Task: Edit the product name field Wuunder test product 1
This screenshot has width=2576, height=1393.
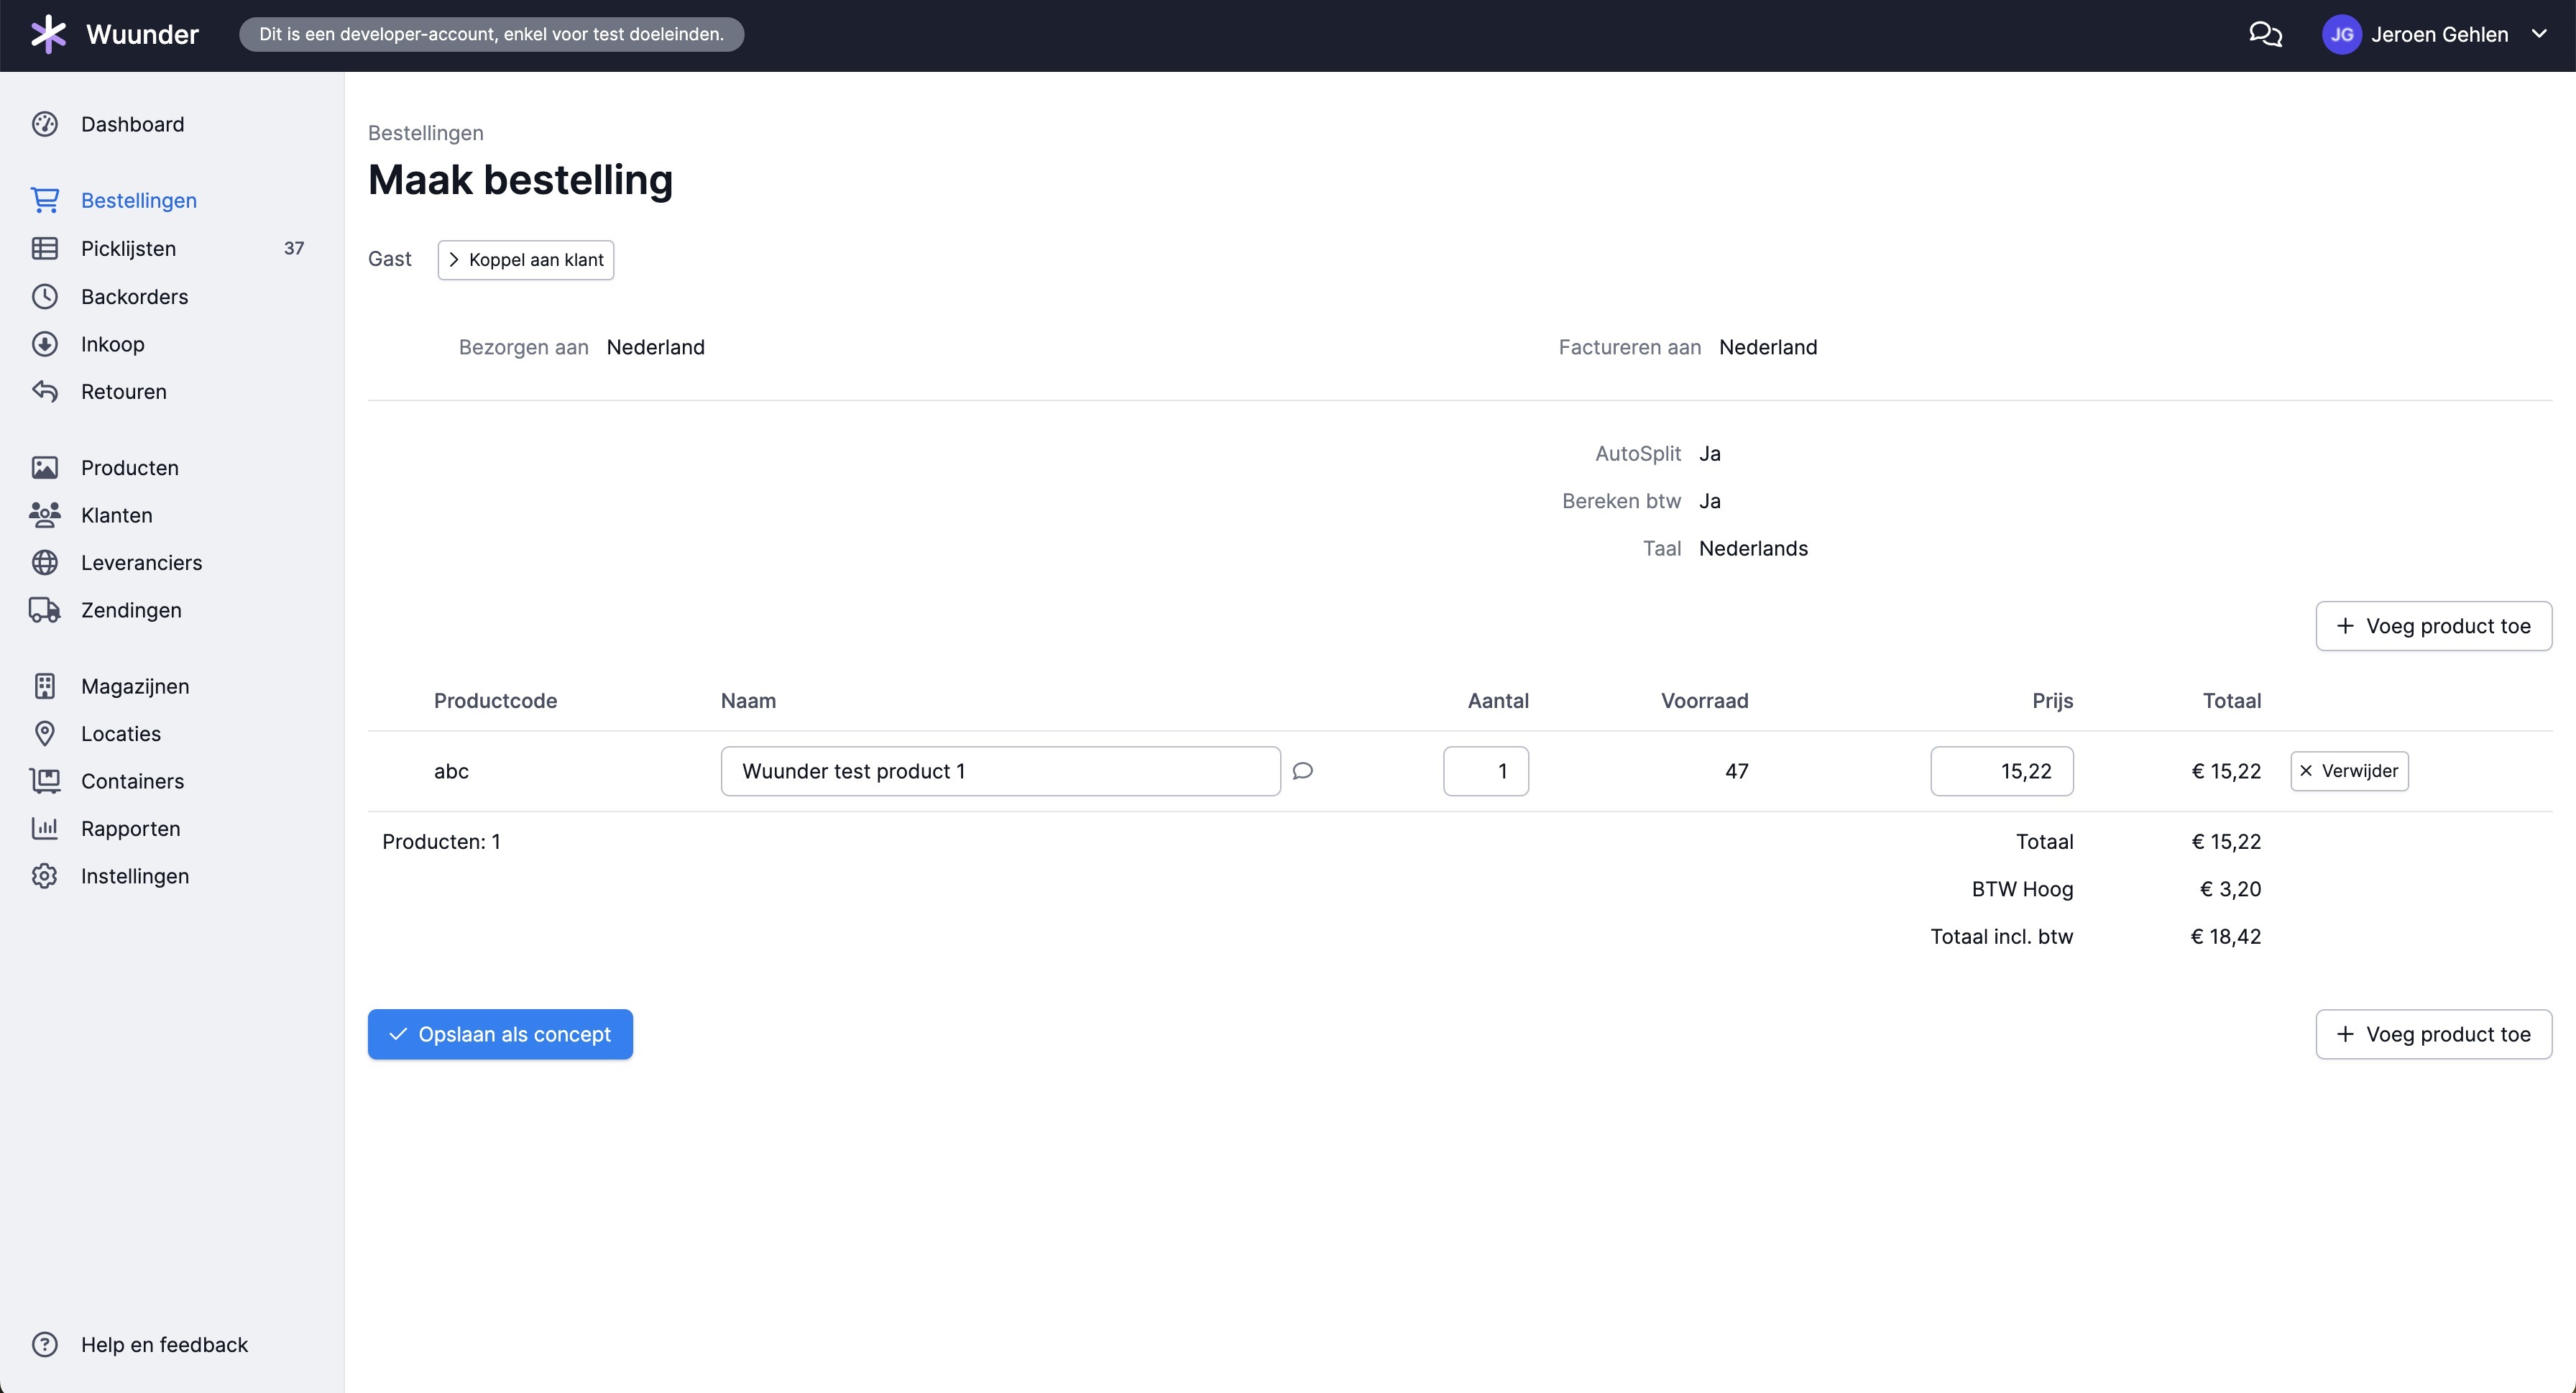Action: coord(1000,771)
